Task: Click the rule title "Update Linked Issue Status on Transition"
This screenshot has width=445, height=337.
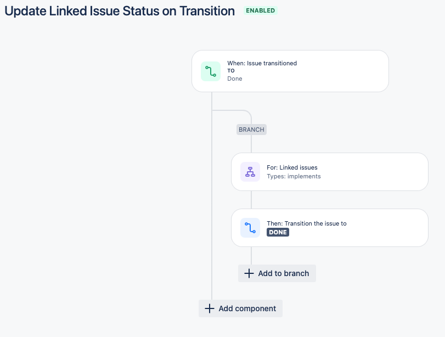Action: coord(120,11)
